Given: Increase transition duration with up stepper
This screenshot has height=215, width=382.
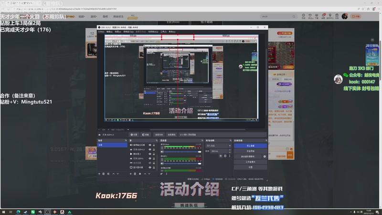Looking at the screenshot, I should 230,150.
